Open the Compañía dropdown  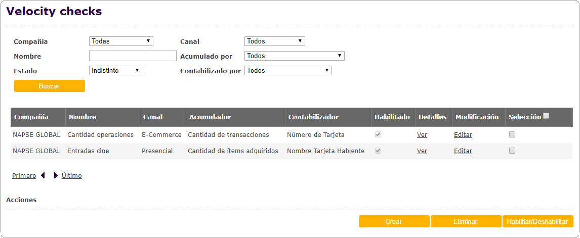pos(121,41)
